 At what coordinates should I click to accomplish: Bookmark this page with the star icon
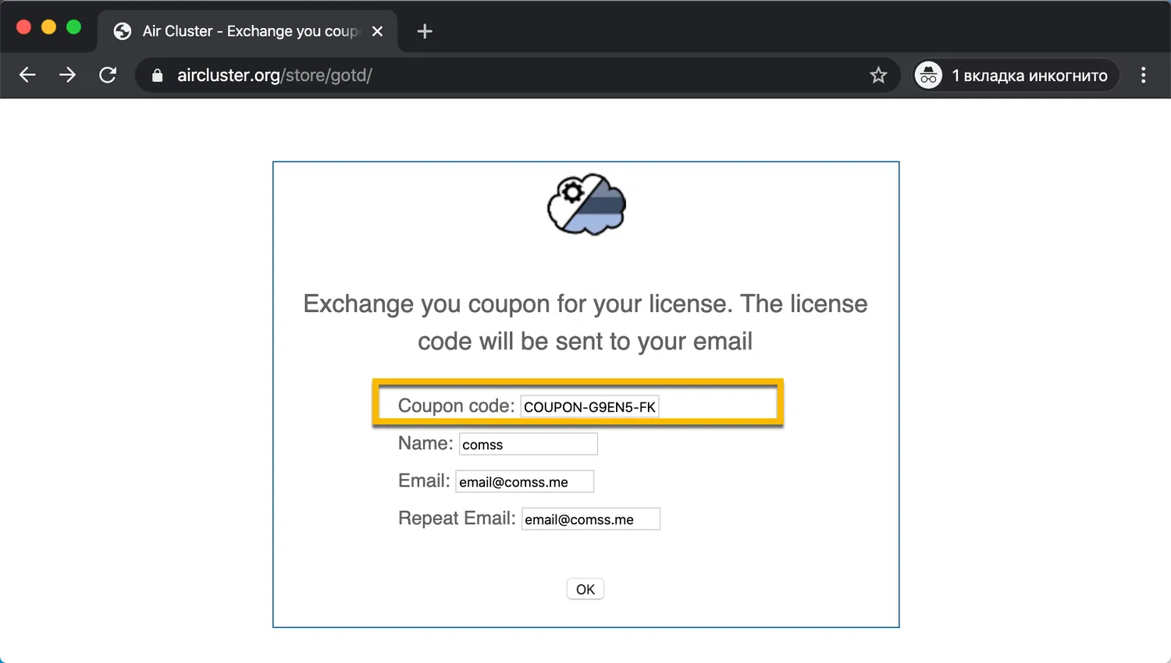(x=878, y=75)
